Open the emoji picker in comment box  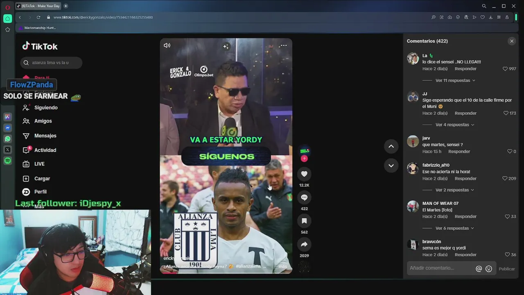click(x=489, y=269)
